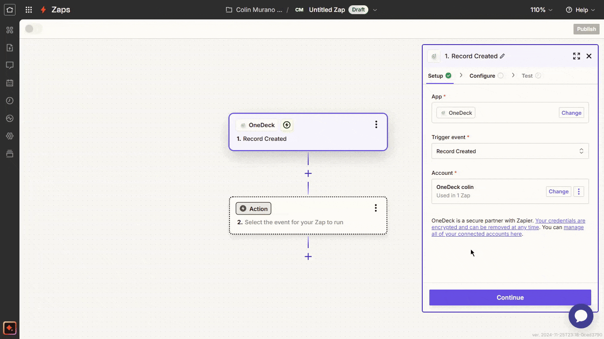Toggle the Zap on/off switch
The width and height of the screenshot is (604, 339).
click(33, 29)
